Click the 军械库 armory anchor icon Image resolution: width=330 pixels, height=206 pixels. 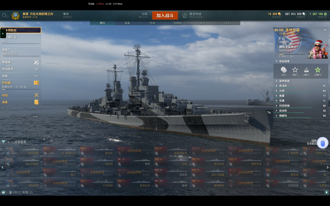(36, 62)
